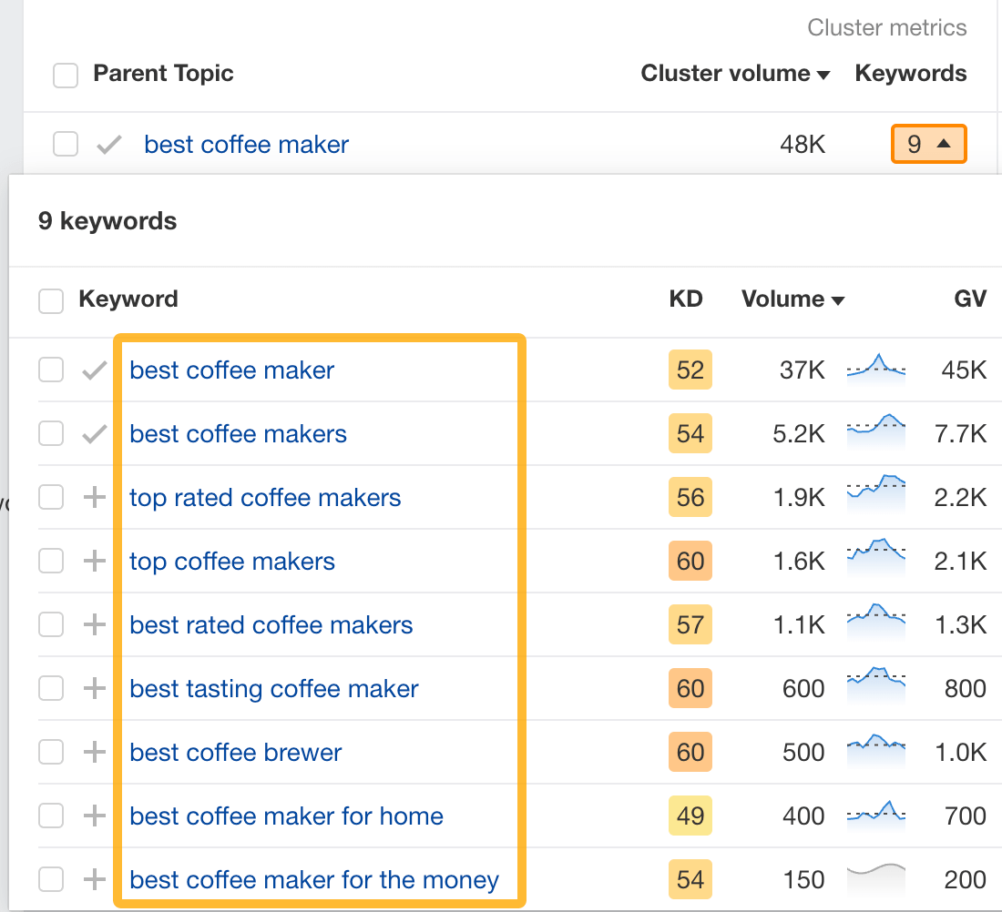Click the gray checkmark in the Parent Topic row
The image size is (1002, 912).
click(107, 144)
